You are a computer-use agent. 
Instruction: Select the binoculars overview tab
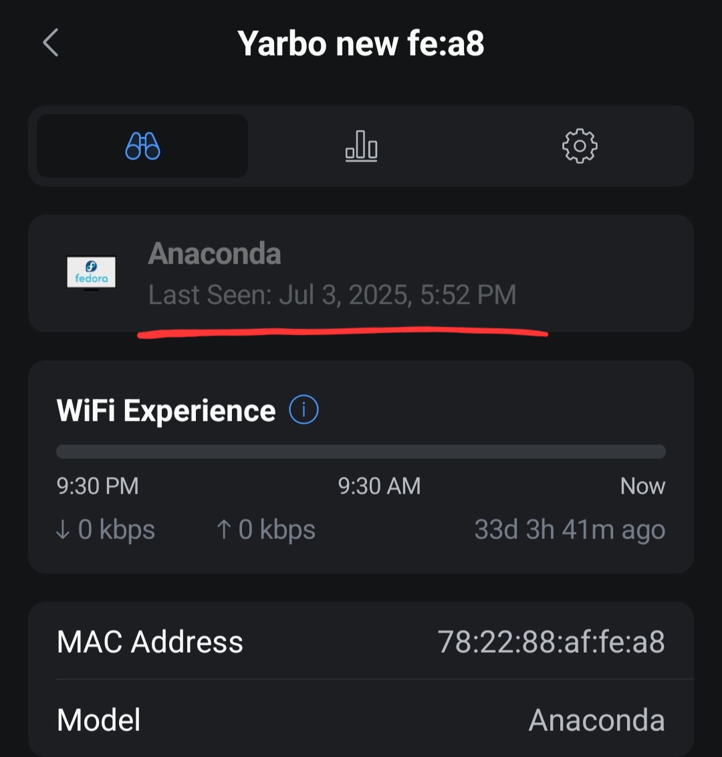(x=142, y=146)
